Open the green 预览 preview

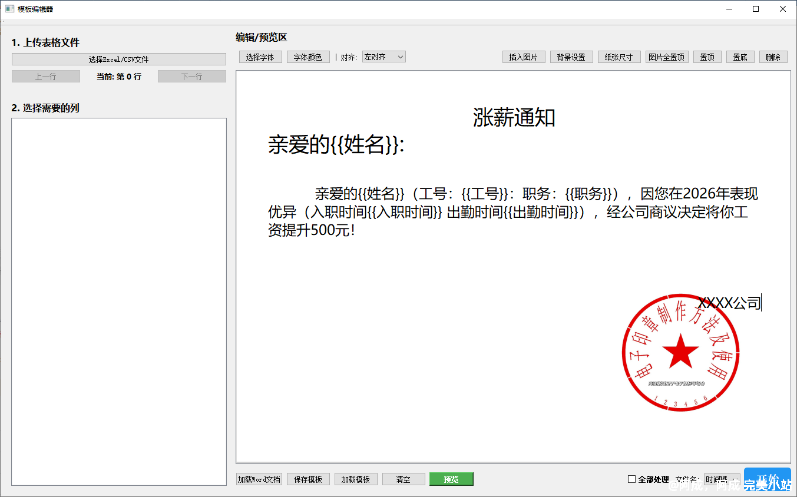tap(451, 479)
